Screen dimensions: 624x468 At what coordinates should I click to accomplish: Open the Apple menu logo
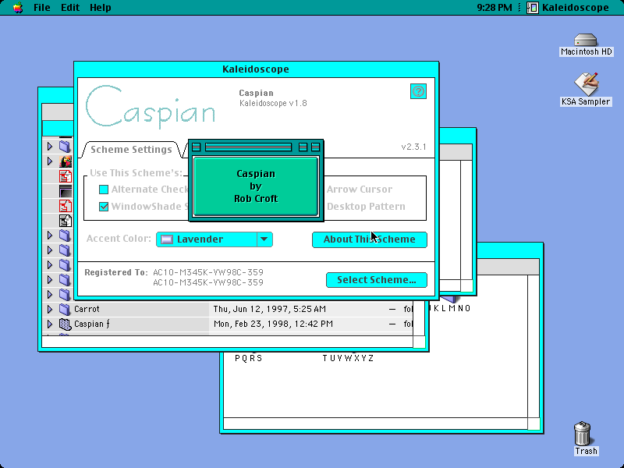point(18,8)
